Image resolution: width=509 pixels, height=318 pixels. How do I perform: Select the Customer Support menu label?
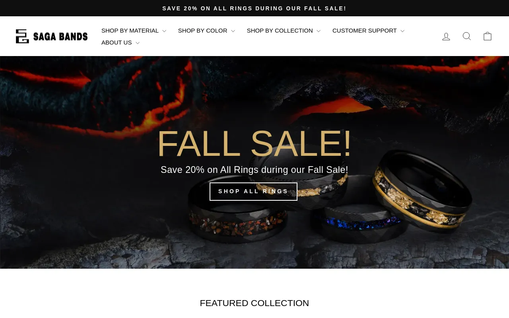pyautogui.click(x=365, y=31)
